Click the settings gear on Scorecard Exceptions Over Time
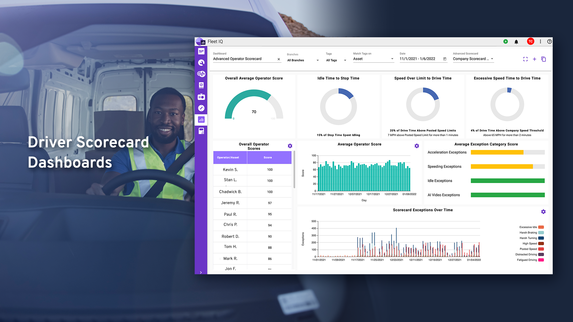This screenshot has height=322, width=573. click(543, 211)
